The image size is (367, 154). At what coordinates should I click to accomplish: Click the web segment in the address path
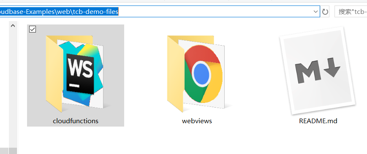tap(63, 11)
